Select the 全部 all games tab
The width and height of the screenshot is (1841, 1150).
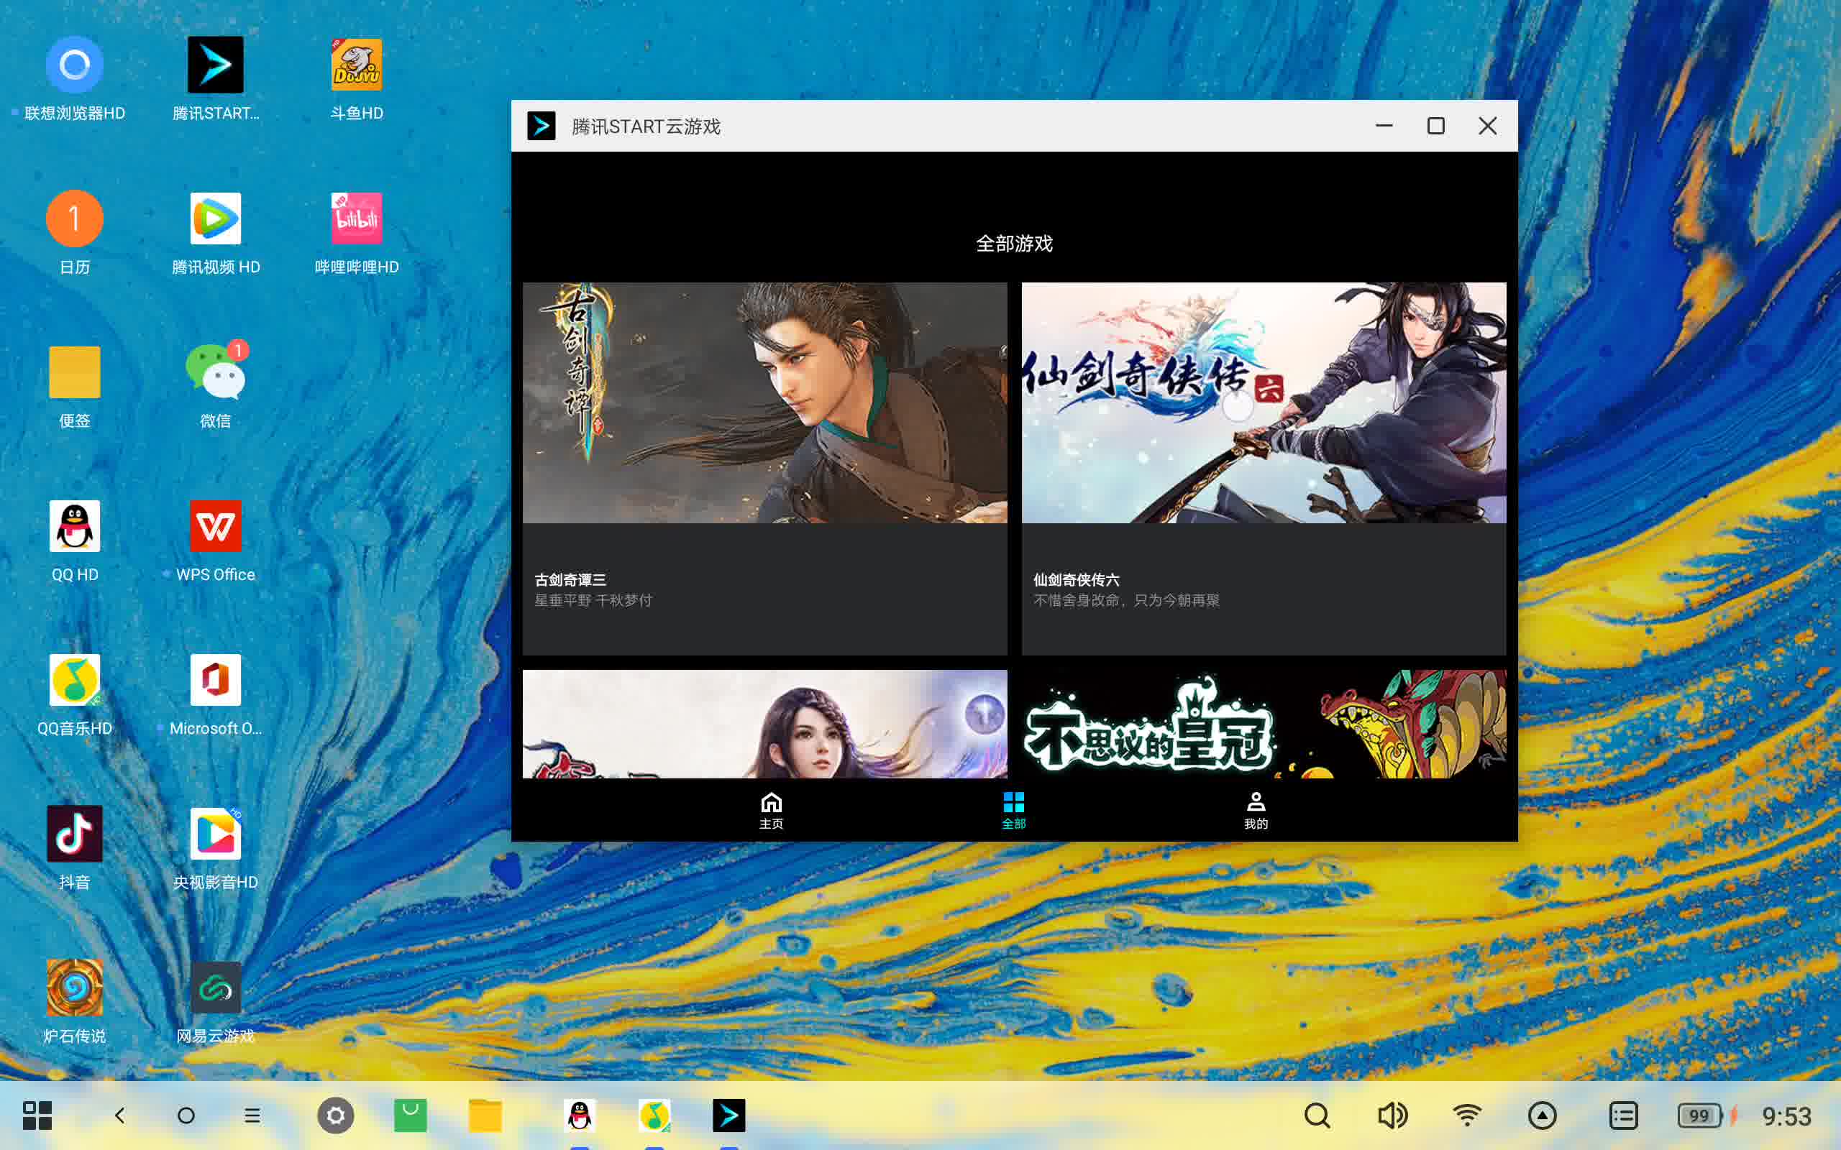[1013, 810]
